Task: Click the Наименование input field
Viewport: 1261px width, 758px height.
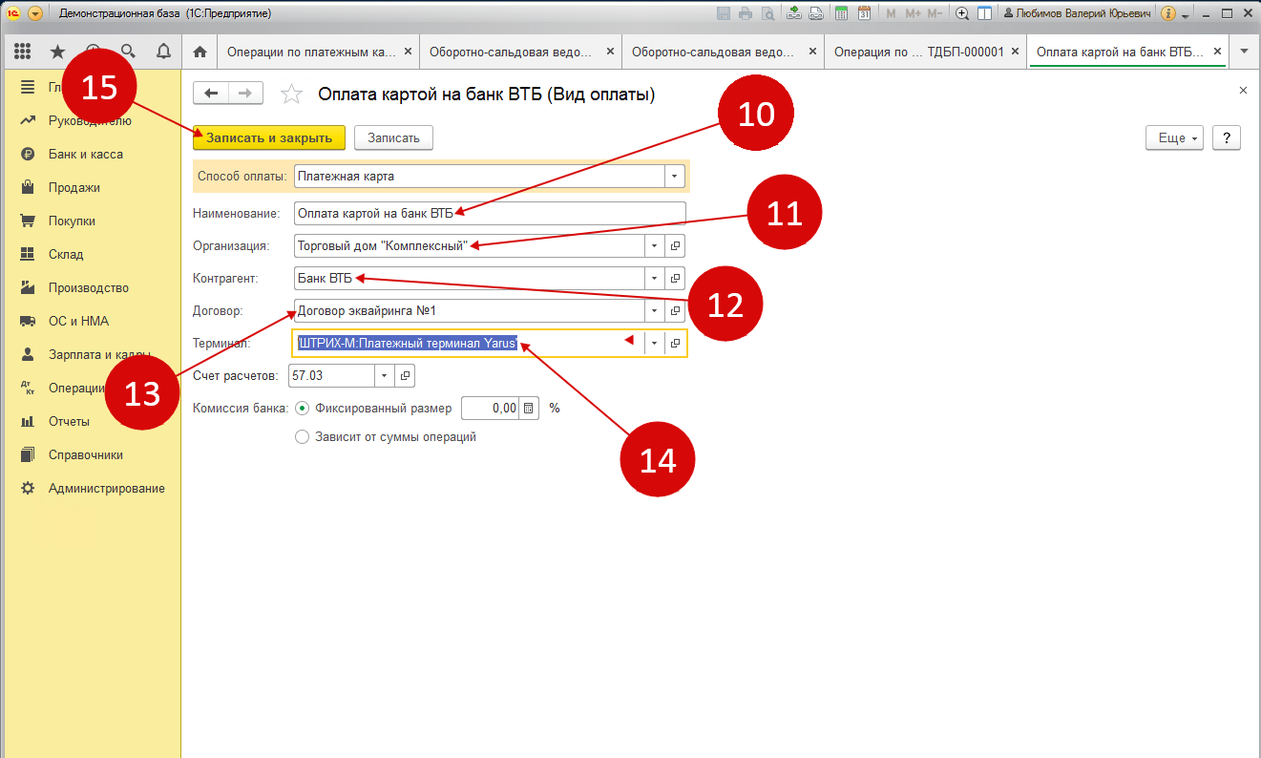Action: [x=490, y=213]
